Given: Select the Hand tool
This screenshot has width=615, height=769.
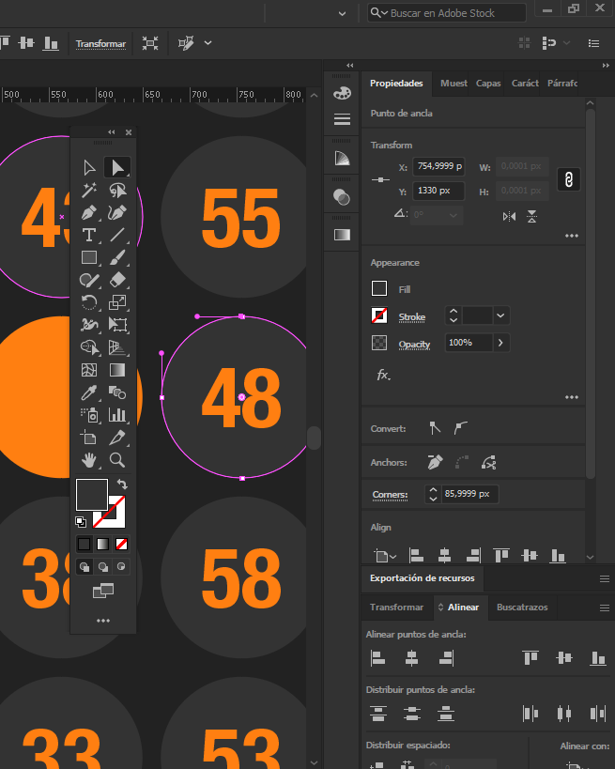Looking at the screenshot, I should coord(89,460).
